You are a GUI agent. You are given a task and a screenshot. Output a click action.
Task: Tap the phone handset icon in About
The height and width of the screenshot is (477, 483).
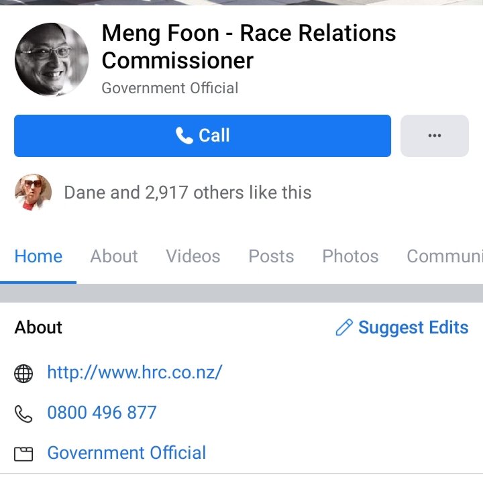pos(23,413)
